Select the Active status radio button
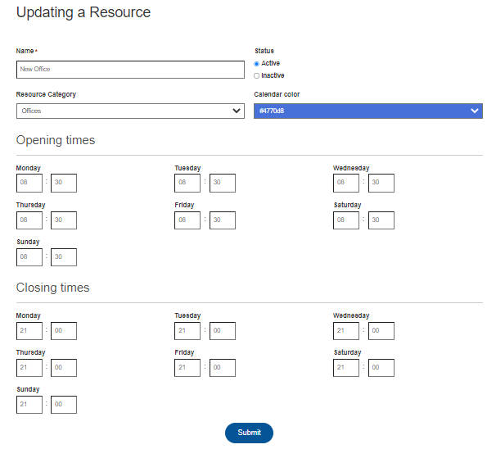496x449 pixels. [256, 64]
